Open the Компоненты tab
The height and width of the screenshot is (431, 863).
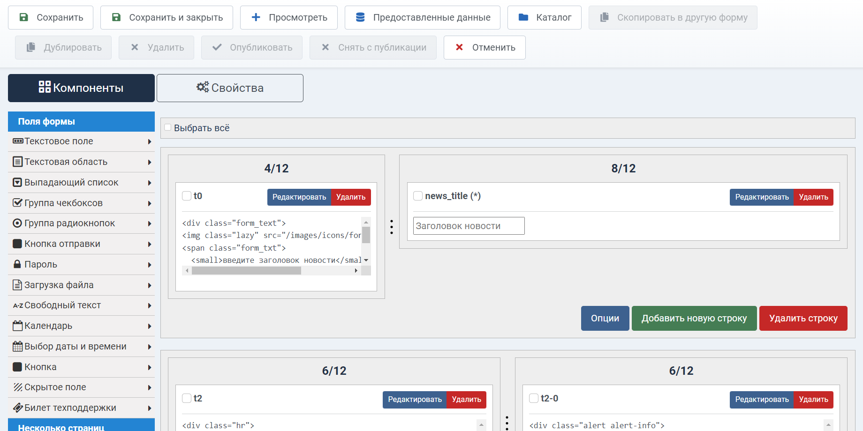click(x=81, y=88)
